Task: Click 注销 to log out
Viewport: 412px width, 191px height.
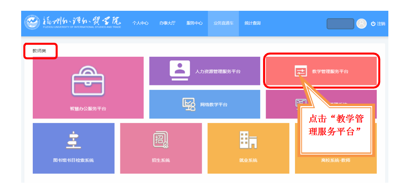Action: 381,24
